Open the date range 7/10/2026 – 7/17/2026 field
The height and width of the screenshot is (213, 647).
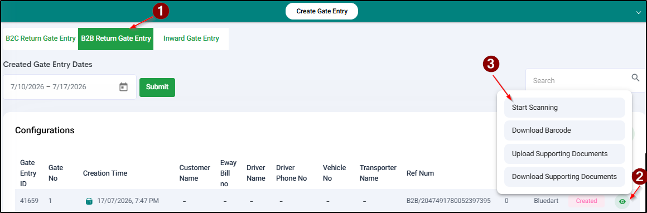coord(69,87)
